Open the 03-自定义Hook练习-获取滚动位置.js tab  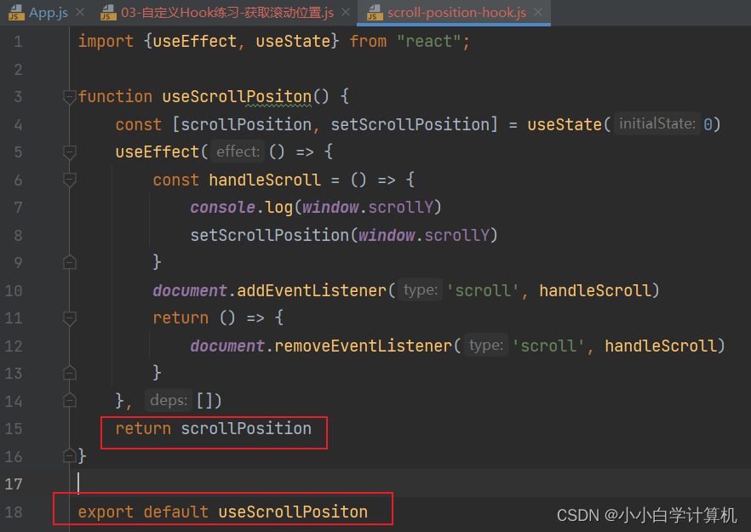click(227, 13)
